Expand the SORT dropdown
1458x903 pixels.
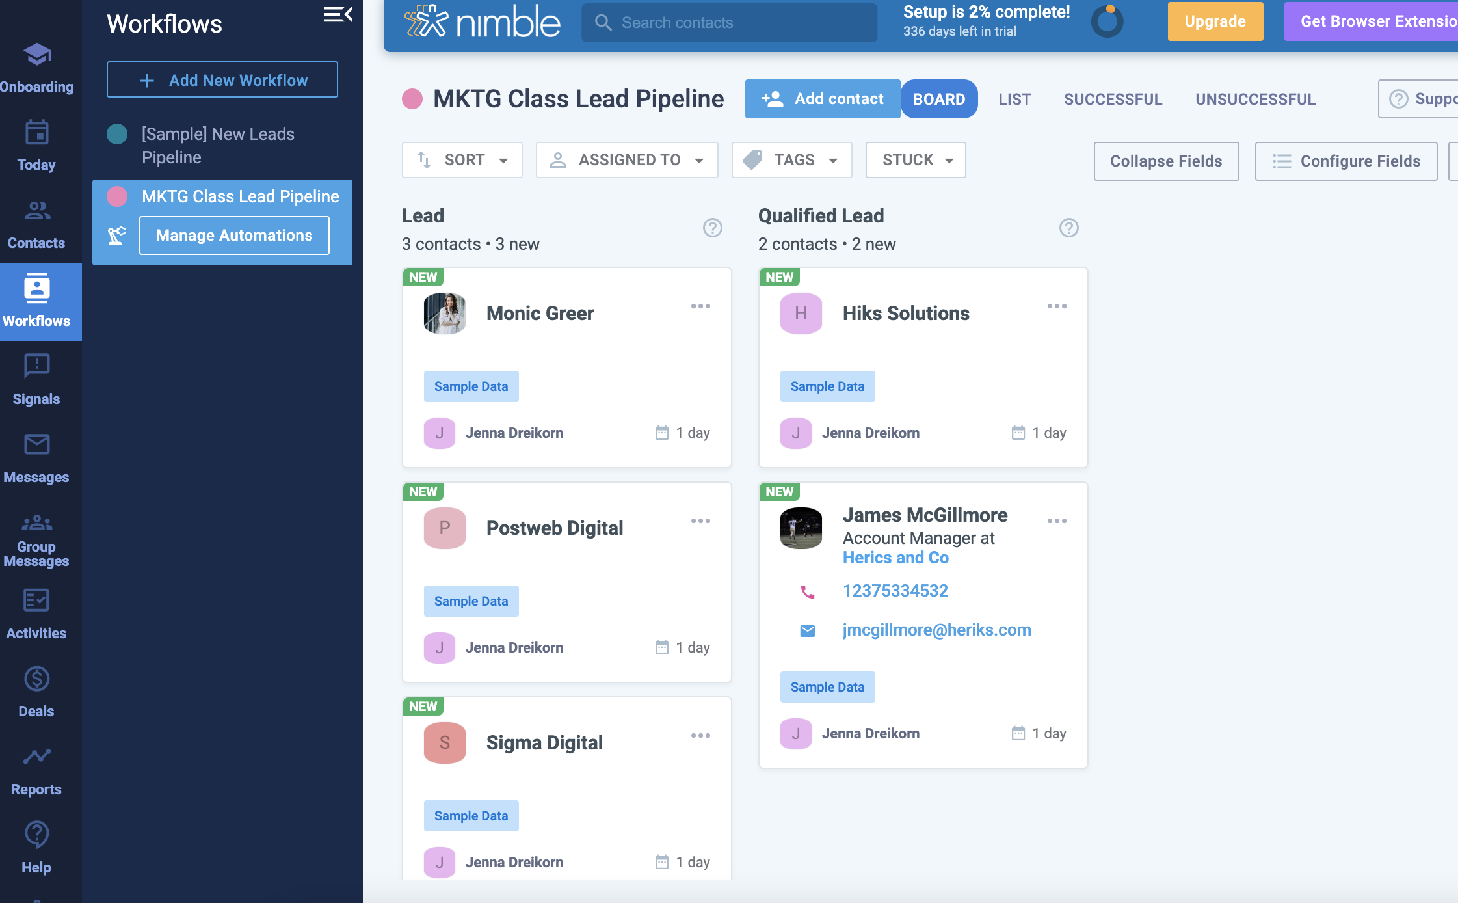462,160
